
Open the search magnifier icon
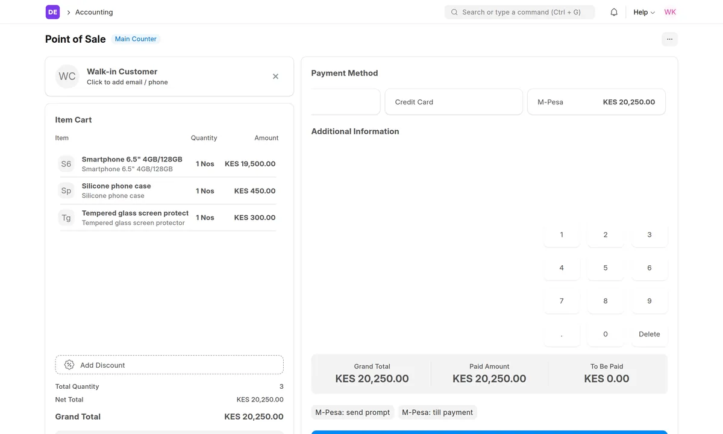pyautogui.click(x=454, y=12)
